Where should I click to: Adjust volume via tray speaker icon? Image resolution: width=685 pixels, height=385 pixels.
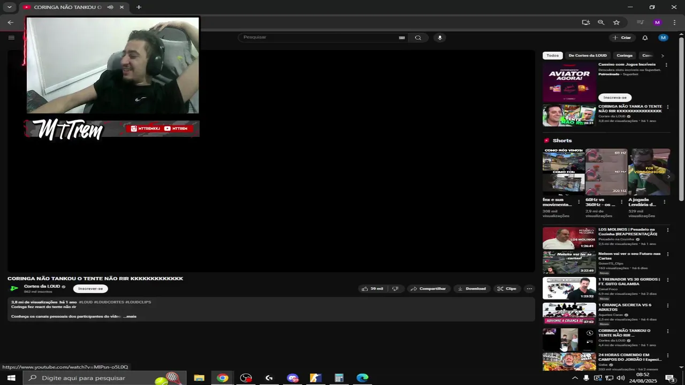click(x=620, y=378)
